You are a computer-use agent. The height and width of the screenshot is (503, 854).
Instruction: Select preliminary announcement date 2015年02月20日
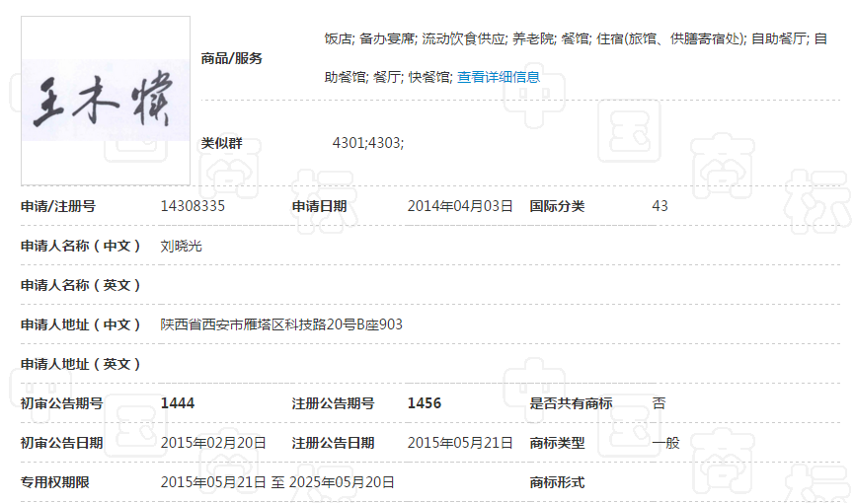pos(213,443)
